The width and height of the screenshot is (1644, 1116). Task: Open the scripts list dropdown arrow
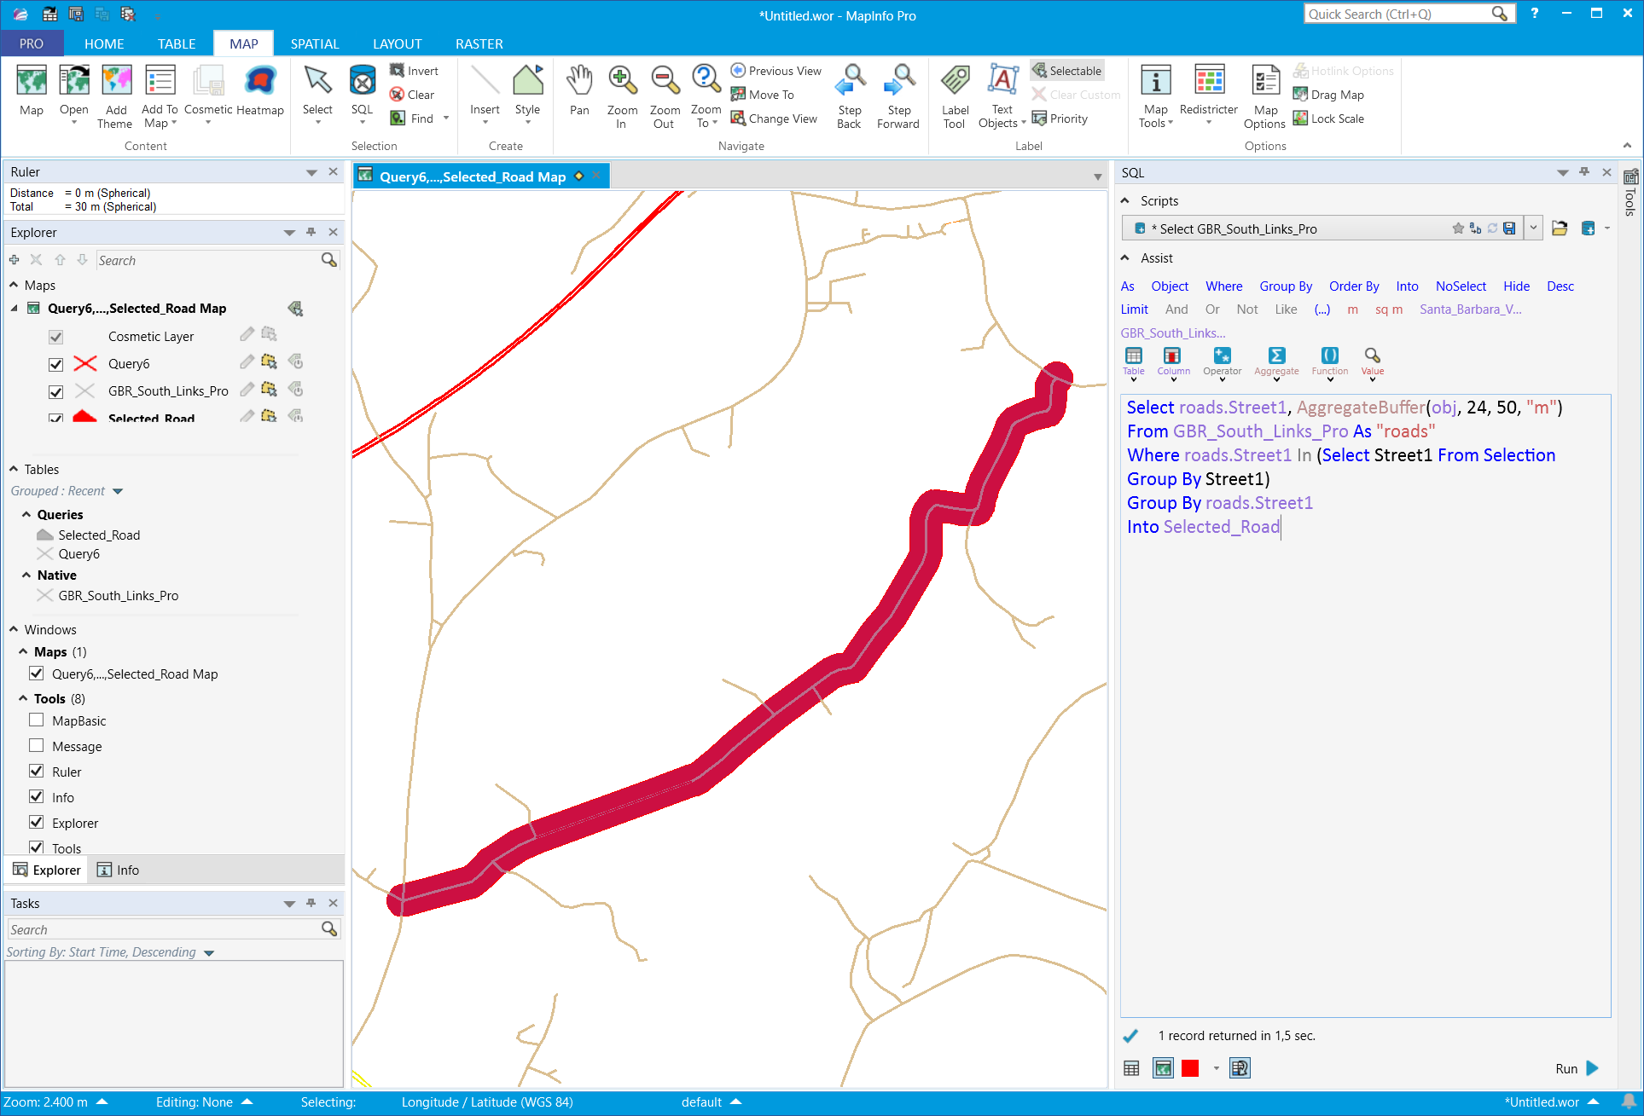pyautogui.click(x=1533, y=228)
